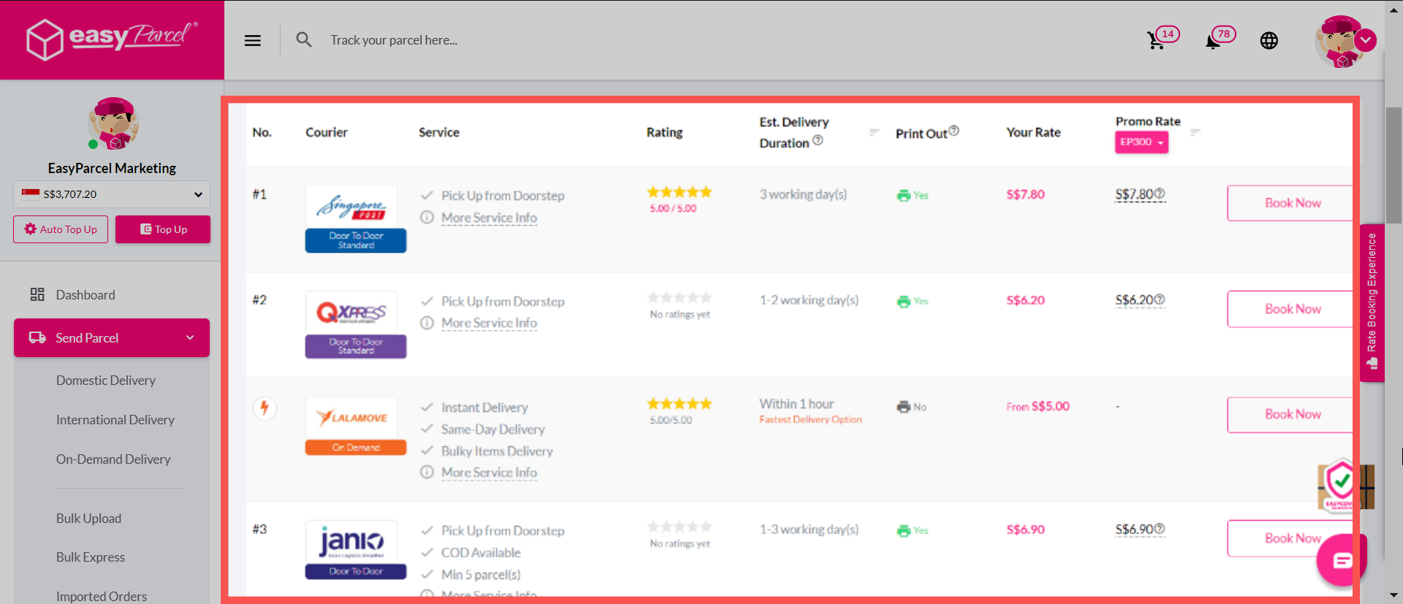This screenshot has height=604, width=1403.
Task: Open the hamburger menu icon
Action: (253, 40)
